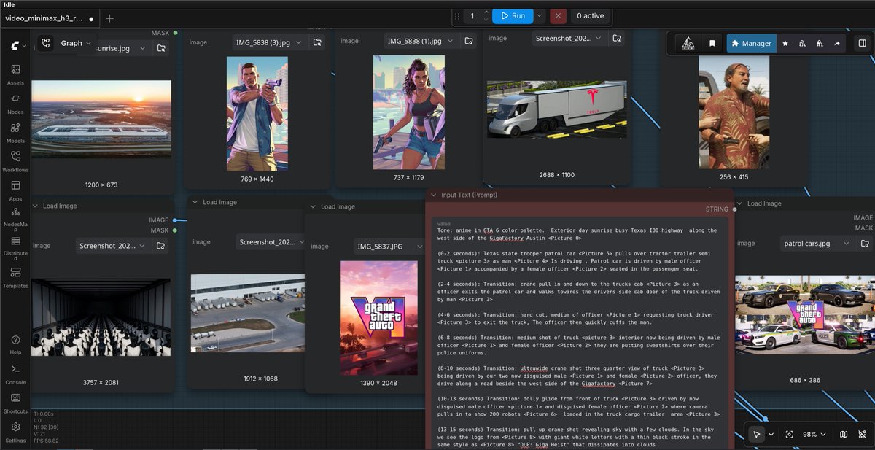Collapse the Load Image node with patrol cars.jpg
Viewport: 875px width, 450px height.
[740, 203]
